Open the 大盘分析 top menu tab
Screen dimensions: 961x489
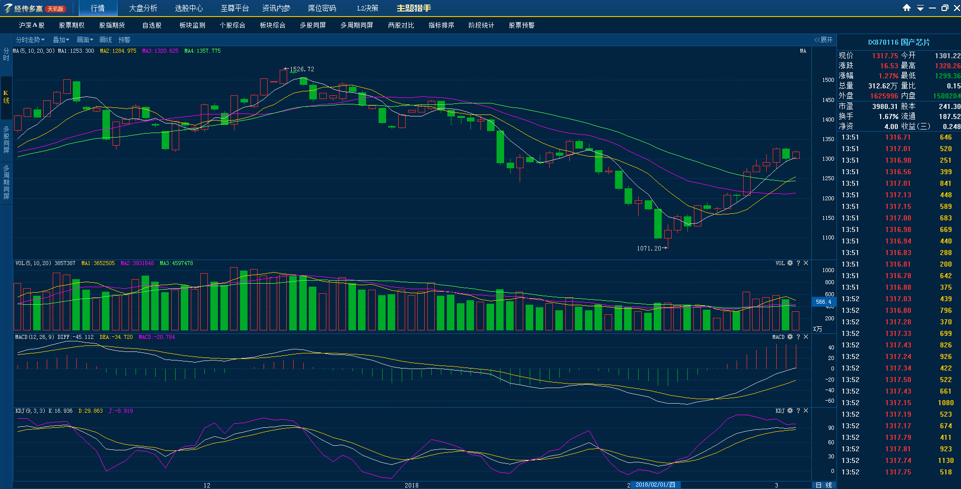pyautogui.click(x=143, y=9)
